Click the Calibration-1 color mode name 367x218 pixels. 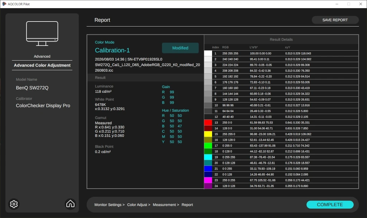coord(112,50)
